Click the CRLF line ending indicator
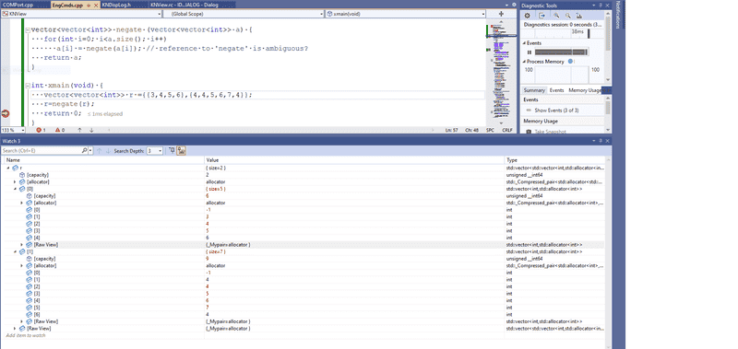Screen dimensions: 738x349 click(506, 130)
